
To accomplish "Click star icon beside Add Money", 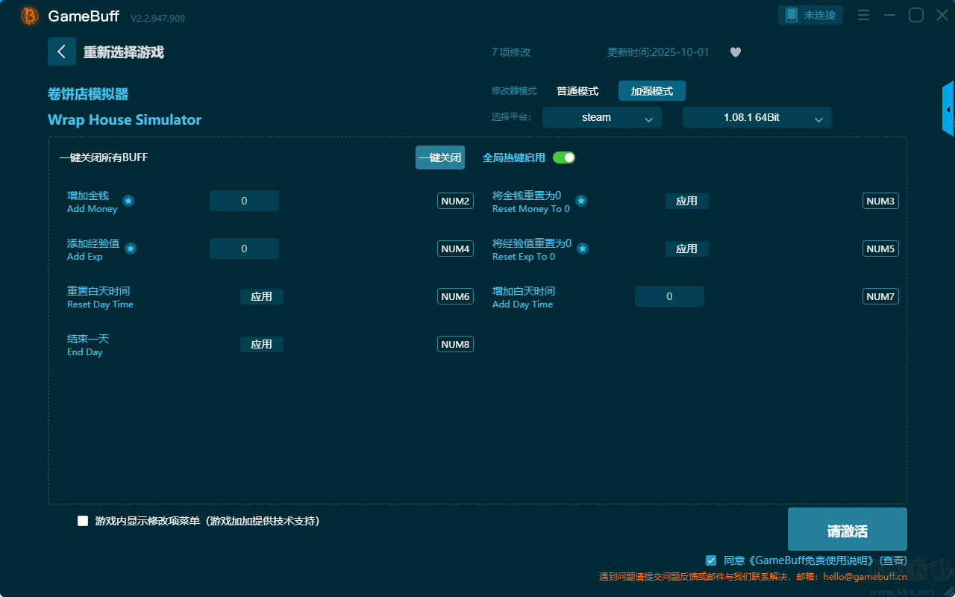I will 128,201.
